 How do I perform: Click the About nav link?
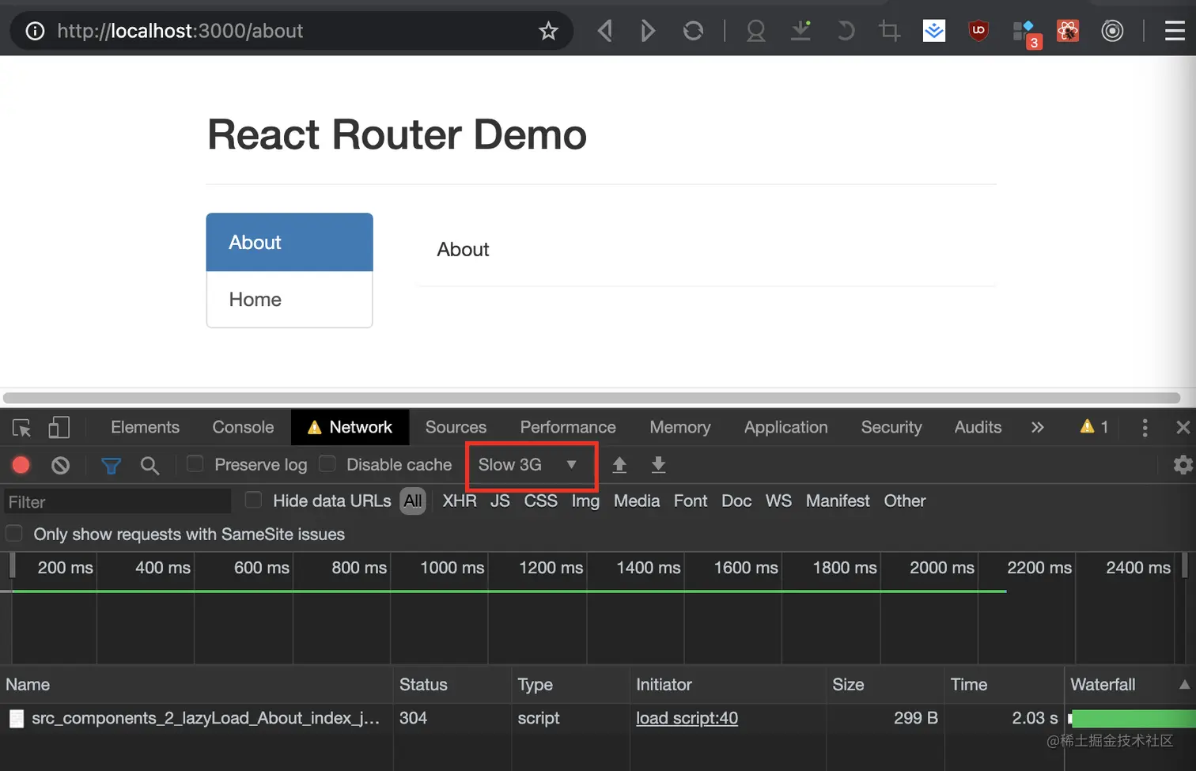tap(290, 242)
